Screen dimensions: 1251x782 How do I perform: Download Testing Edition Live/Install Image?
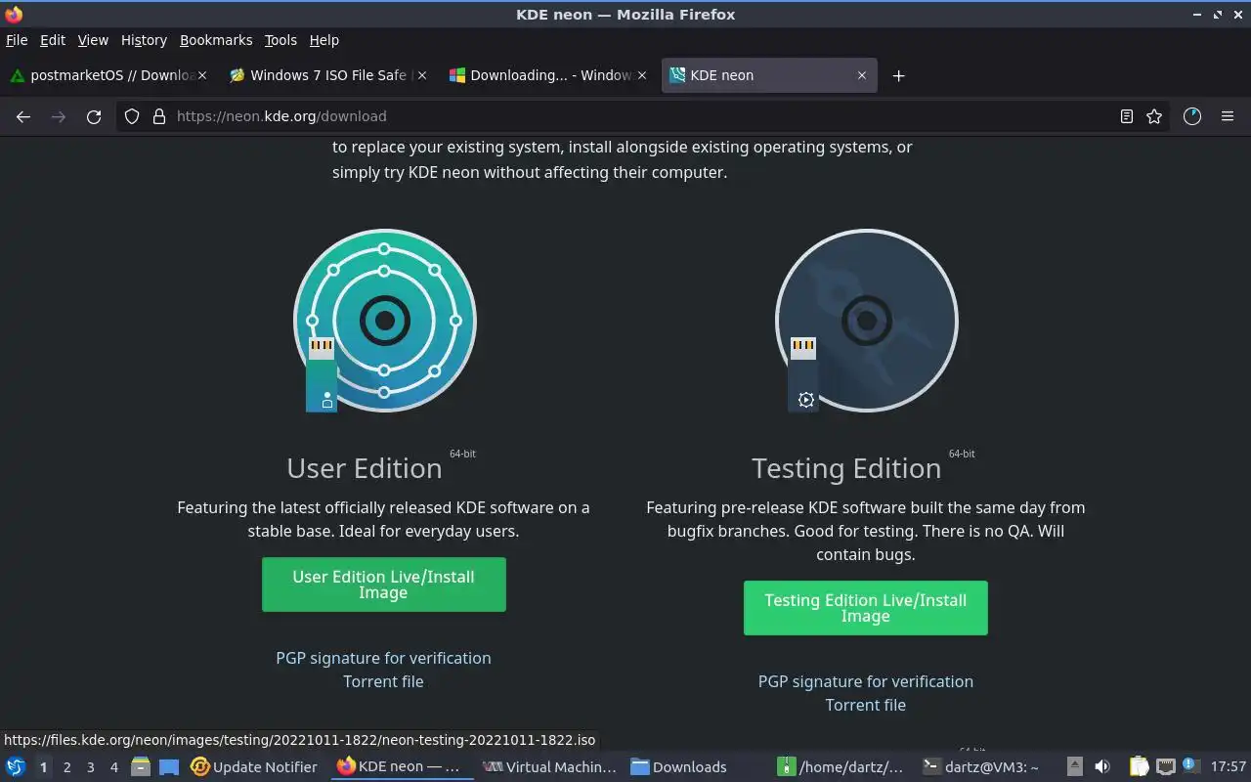tap(865, 608)
